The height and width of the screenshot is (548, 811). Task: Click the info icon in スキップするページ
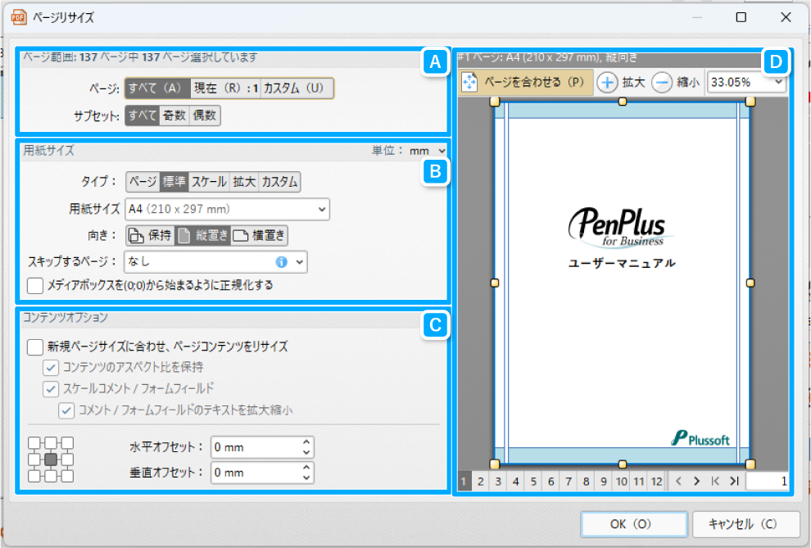pyautogui.click(x=281, y=262)
